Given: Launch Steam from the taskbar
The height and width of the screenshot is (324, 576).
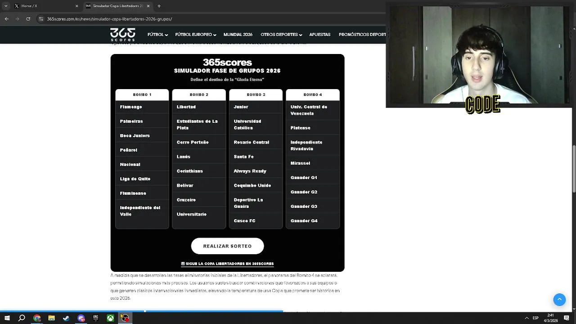Looking at the screenshot, I should 66,318.
